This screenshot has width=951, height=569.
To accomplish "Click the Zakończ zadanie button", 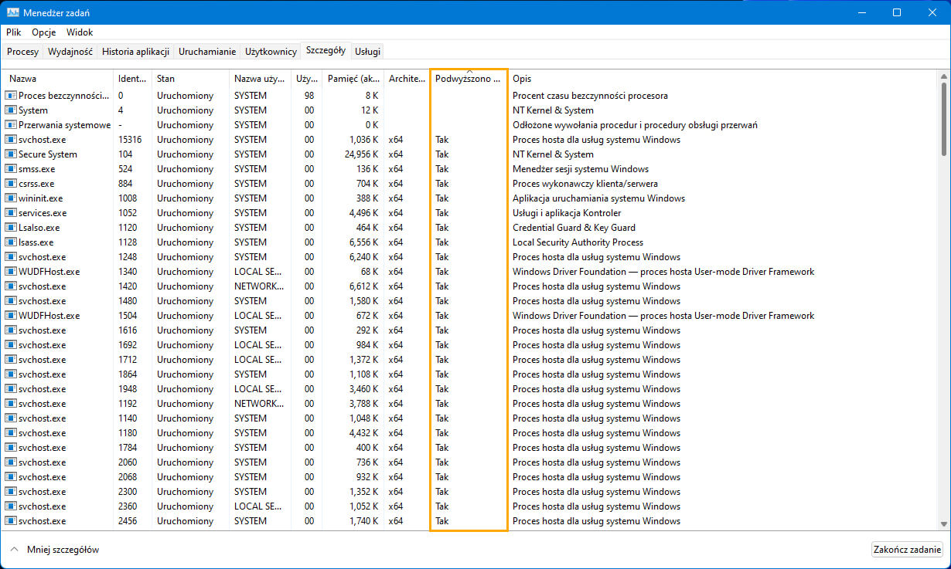I will coord(907,550).
